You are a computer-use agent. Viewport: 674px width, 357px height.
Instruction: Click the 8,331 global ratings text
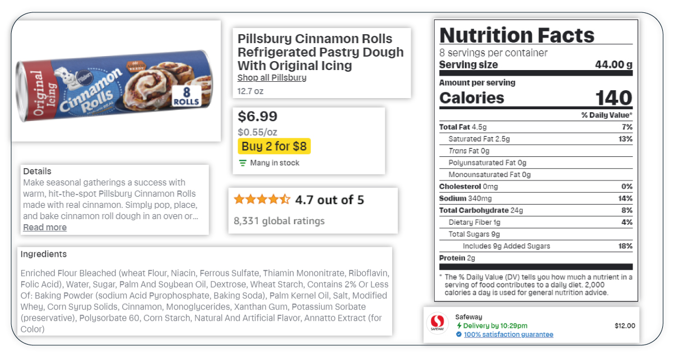tap(279, 221)
